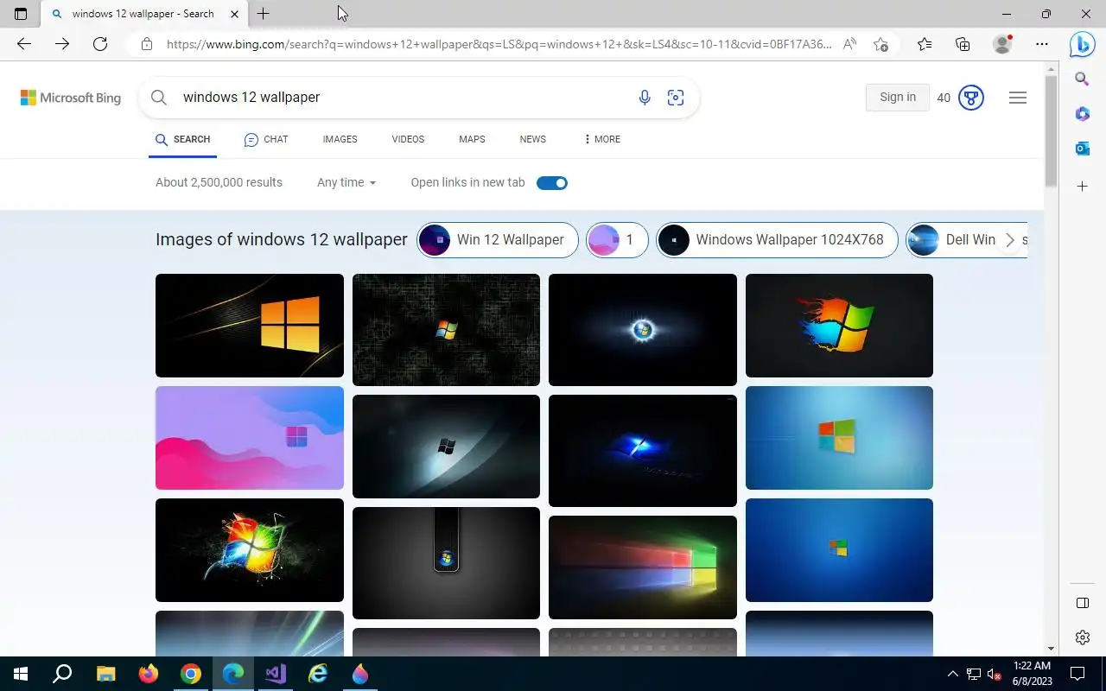The width and height of the screenshot is (1106, 691).
Task: Select the Win 12 Wallpaper chip
Action: 498,240
